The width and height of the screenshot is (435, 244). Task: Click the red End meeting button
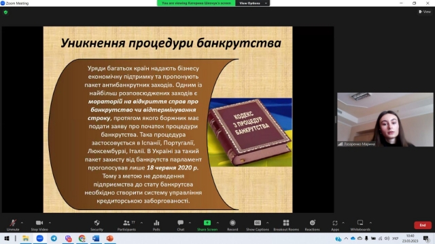[423, 225]
